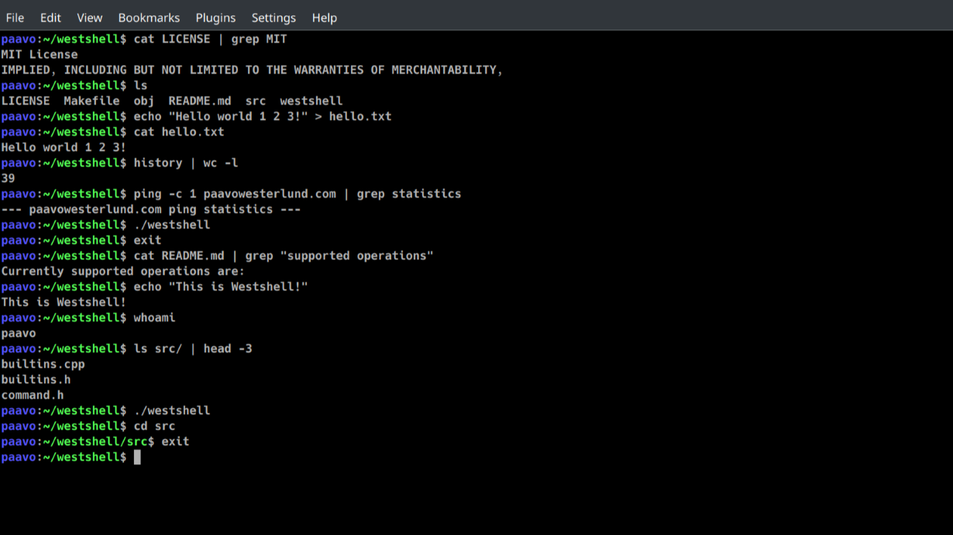Viewport: 953px width, 535px height.
Task: Open the File menu
Action: pos(15,17)
